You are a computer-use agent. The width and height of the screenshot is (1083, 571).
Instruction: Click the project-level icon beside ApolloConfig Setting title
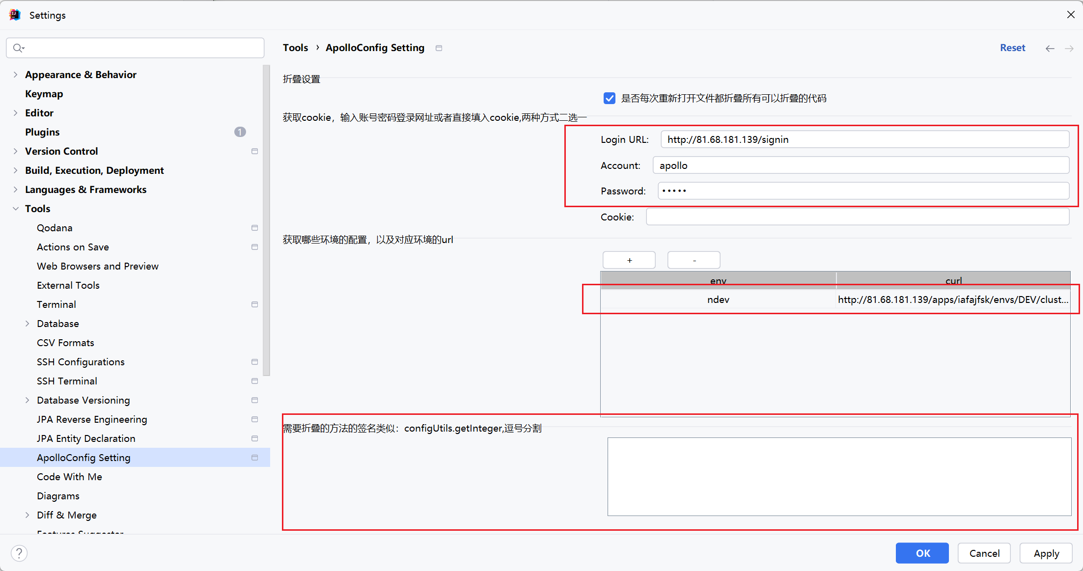[x=439, y=48]
